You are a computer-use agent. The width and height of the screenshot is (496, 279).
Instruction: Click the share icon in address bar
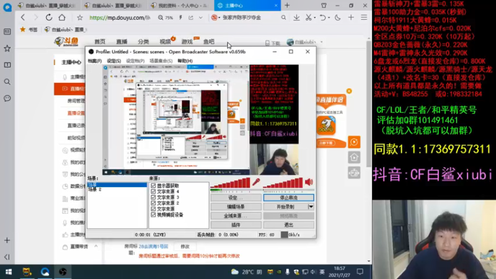point(191,18)
